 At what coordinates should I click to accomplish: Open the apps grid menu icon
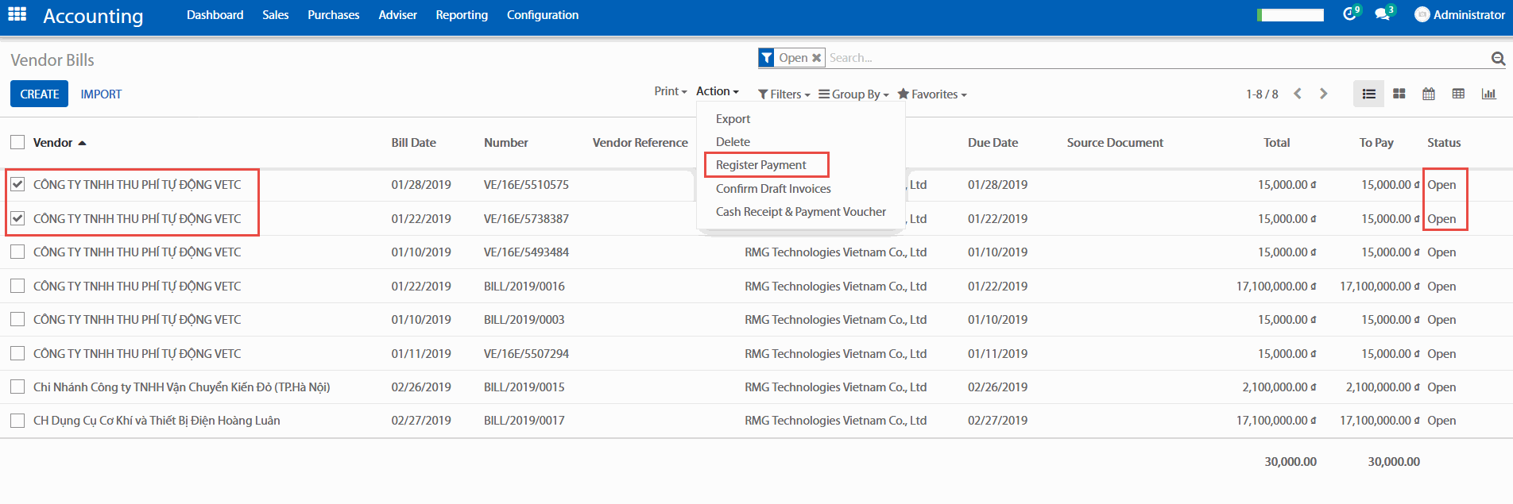[17, 14]
